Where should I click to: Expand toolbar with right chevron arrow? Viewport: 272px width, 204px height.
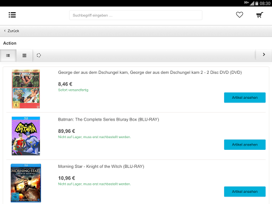(x=264, y=55)
